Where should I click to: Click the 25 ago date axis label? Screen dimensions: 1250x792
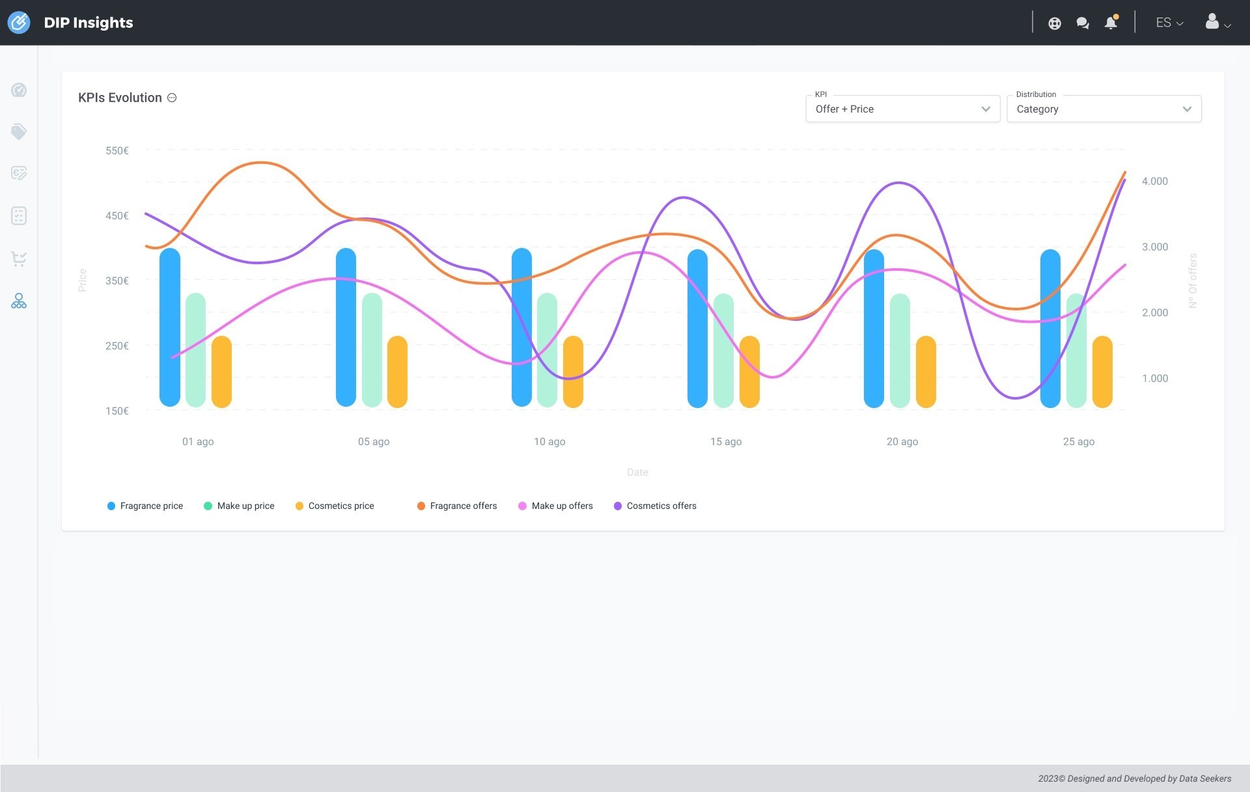1079,441
